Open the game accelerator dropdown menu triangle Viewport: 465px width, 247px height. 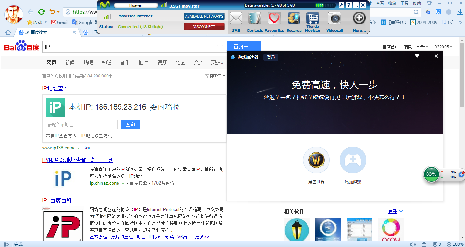pyautogui.click(x=417, y=56)
